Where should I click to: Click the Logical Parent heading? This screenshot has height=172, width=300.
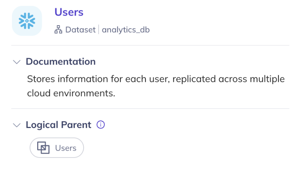59,125
